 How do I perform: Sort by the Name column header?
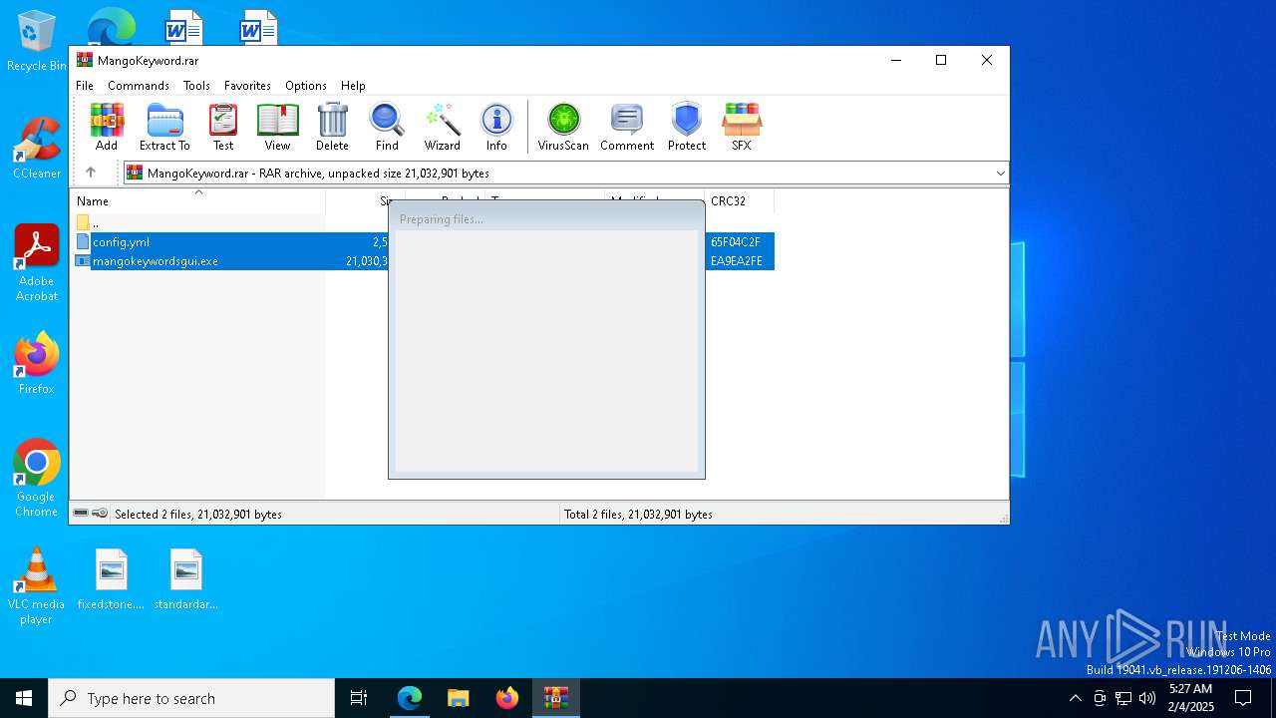click(197, 201)
